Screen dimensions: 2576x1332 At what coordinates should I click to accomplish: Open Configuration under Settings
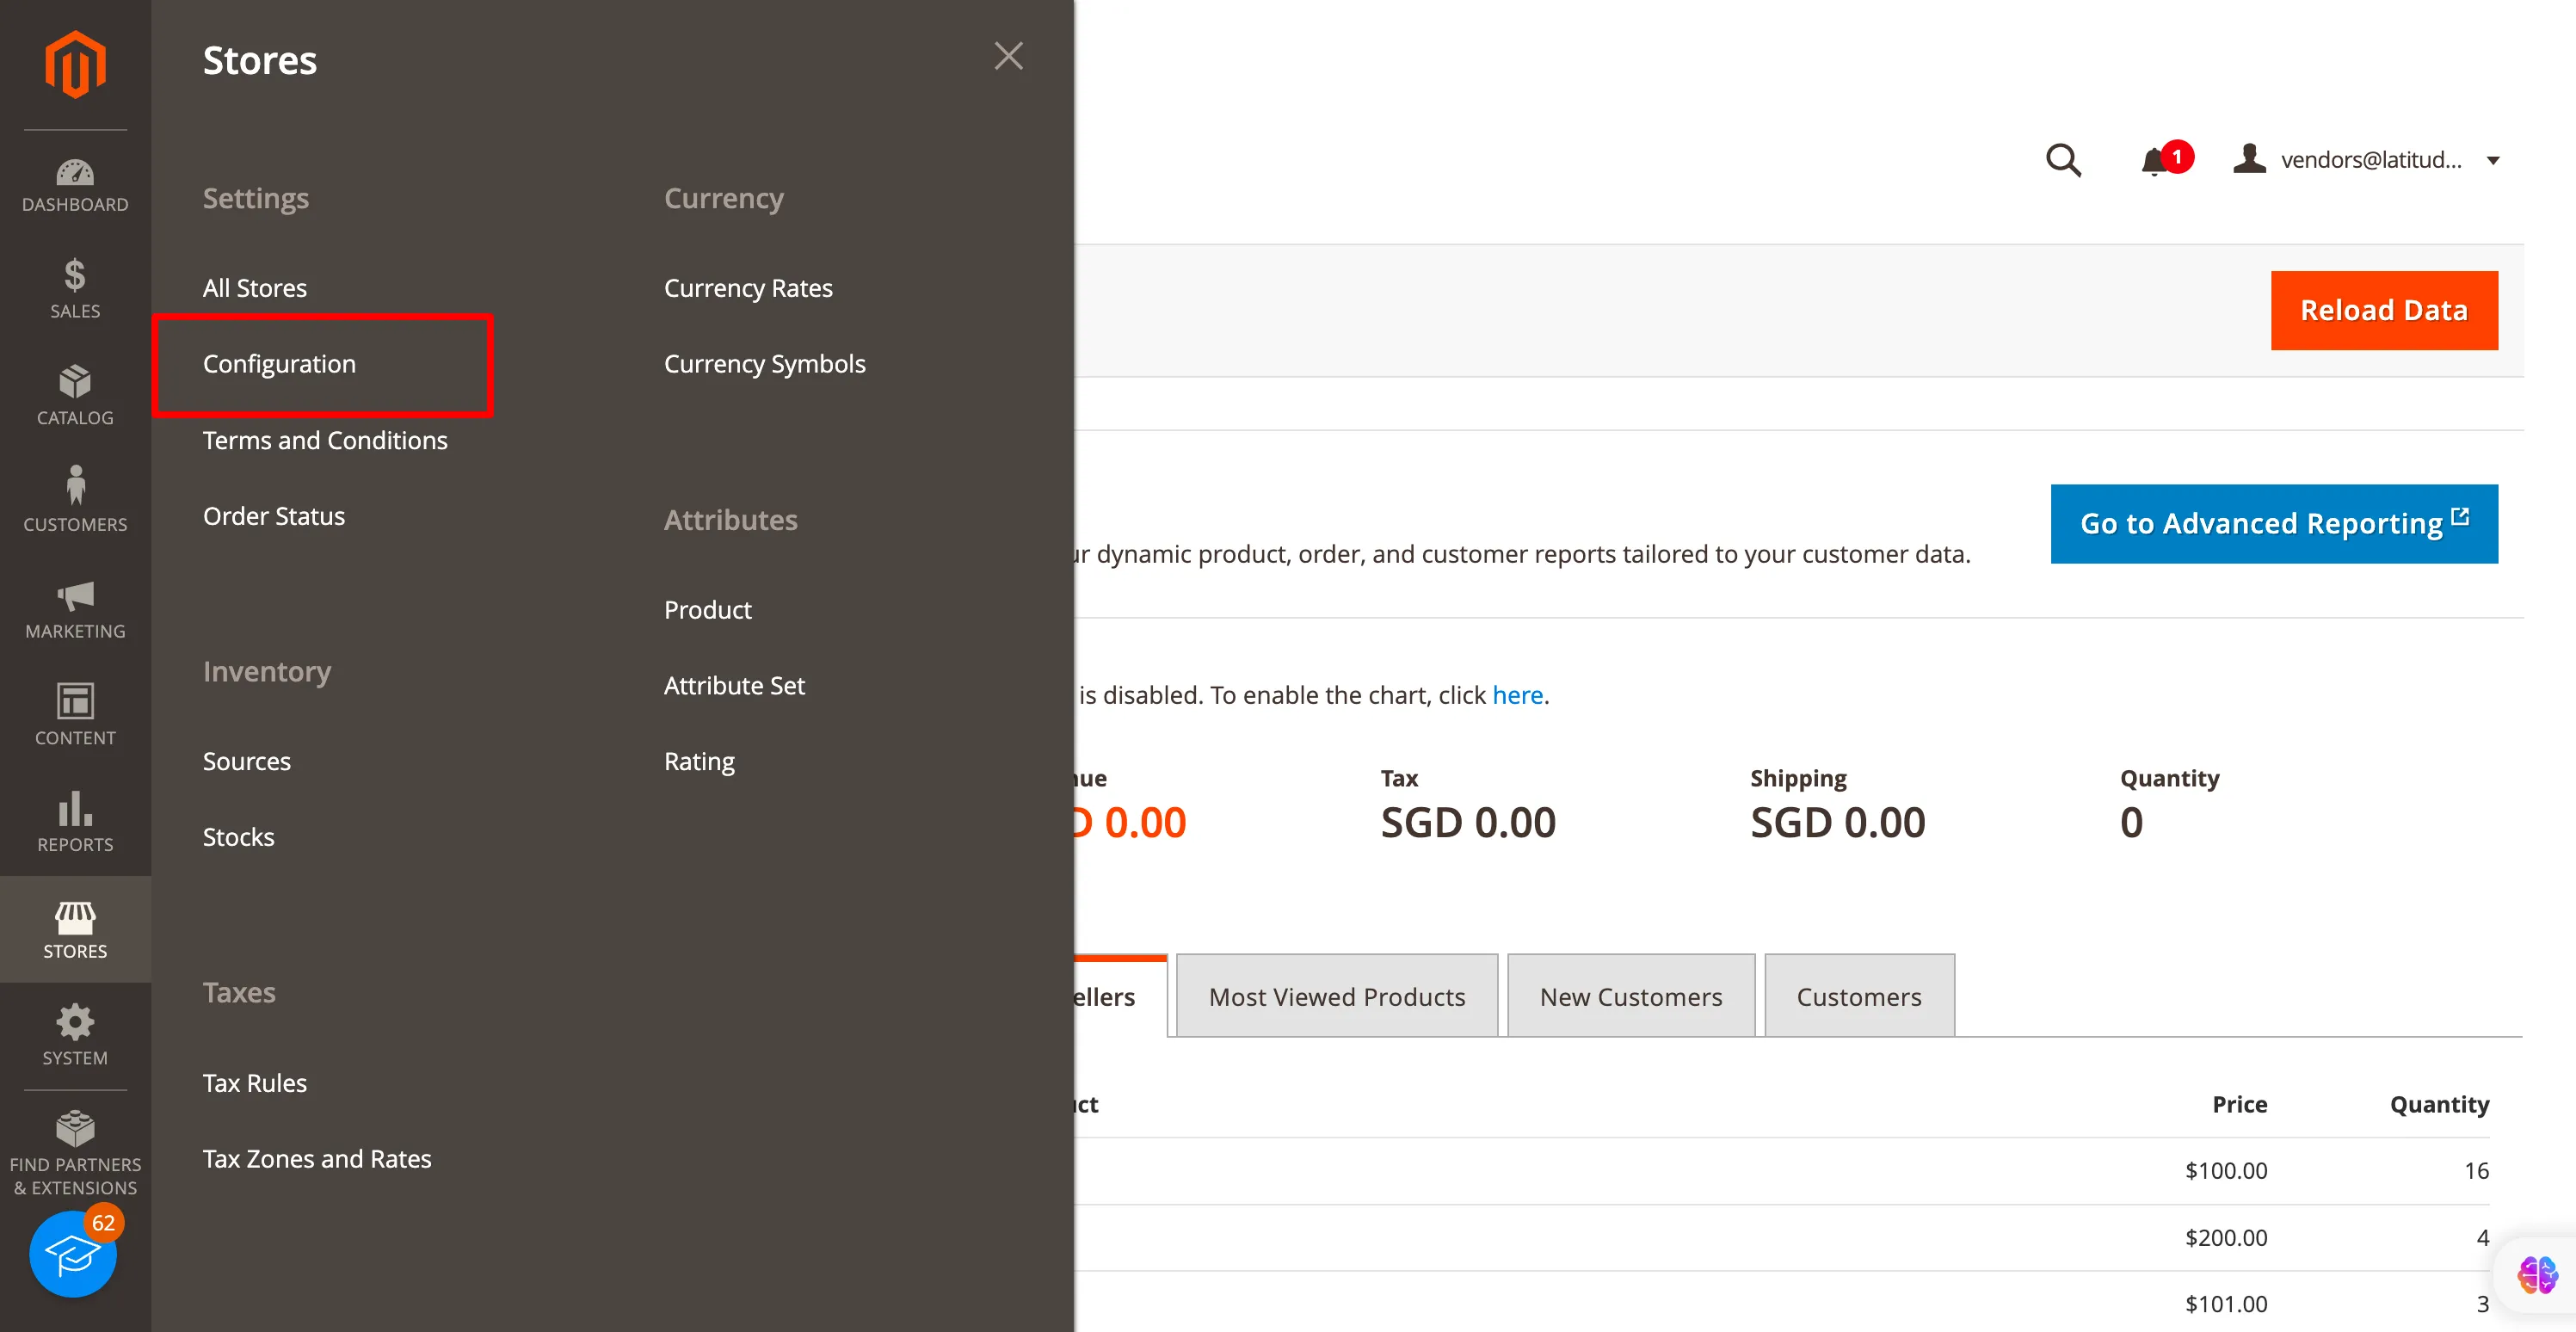[x=279, y=364]
